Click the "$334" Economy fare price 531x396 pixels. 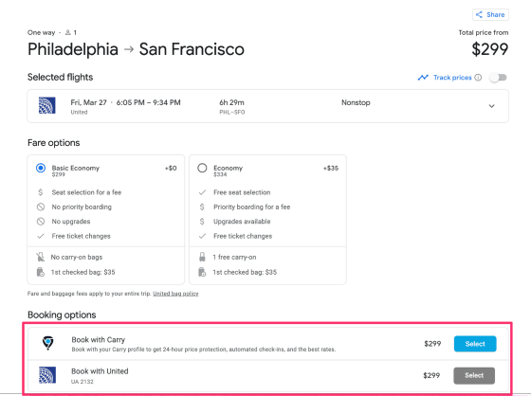point(220,174)
